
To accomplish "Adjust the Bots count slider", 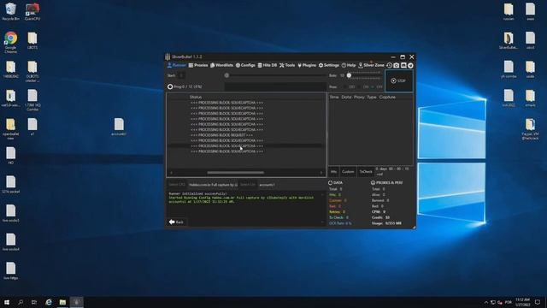I will point(365,75).
